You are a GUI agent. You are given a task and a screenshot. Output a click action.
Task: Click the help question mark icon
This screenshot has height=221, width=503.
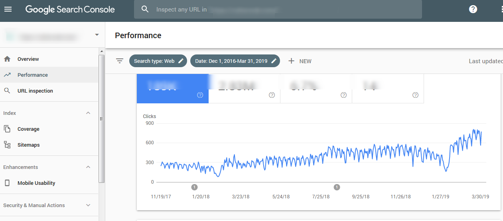tap(473, 9)
